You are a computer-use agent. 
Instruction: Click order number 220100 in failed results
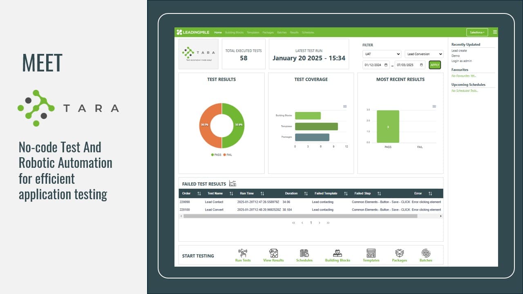(x=185, y=210)
